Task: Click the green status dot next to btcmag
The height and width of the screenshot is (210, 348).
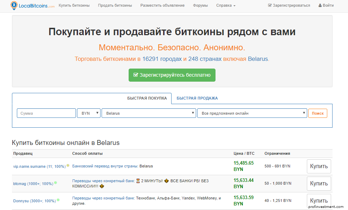Action: (56, 183)
